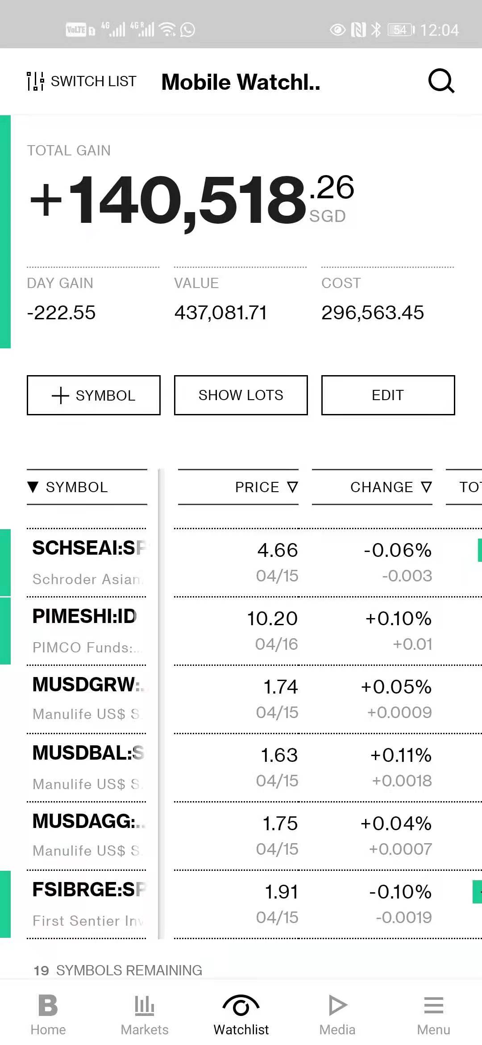Sort by the partially visible TOT column

[469, 487]
